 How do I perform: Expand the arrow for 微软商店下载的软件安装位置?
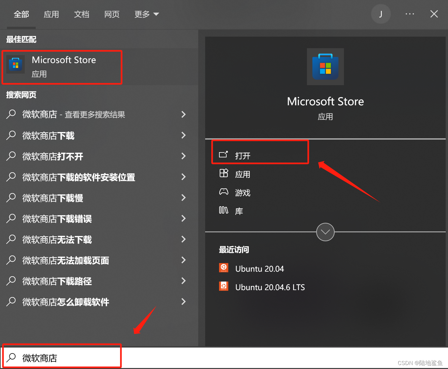(184, 177)
